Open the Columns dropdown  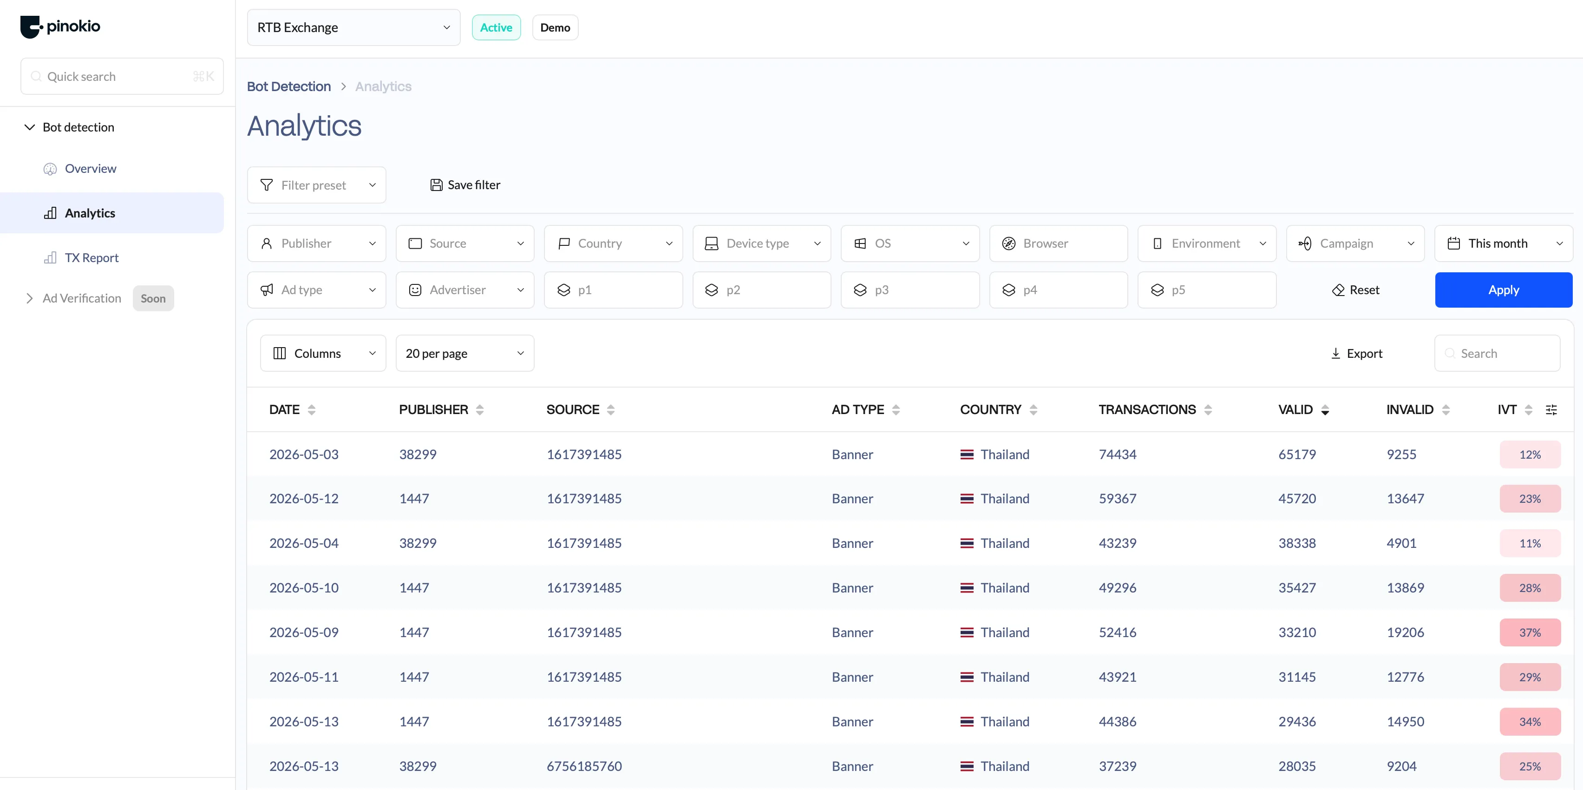323,354
